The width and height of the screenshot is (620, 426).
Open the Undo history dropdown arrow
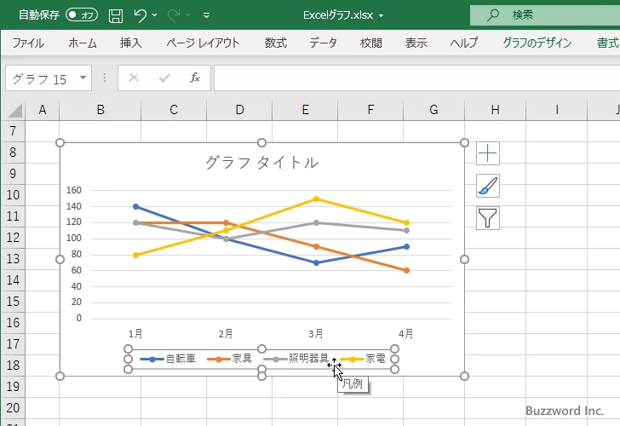(158, 15)
